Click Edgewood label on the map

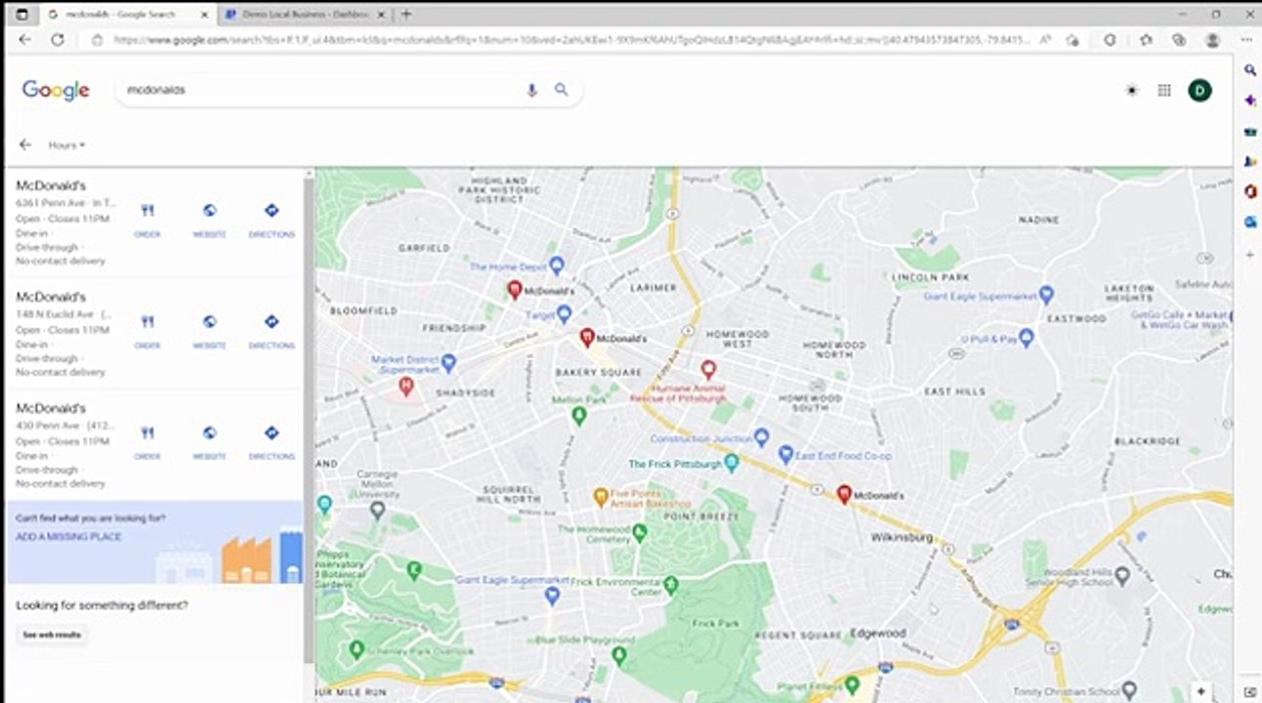[x=878, y=633]
